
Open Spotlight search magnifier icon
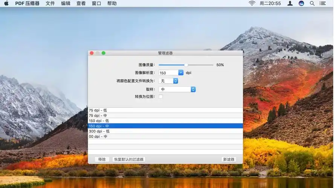(x=312, y=3)
